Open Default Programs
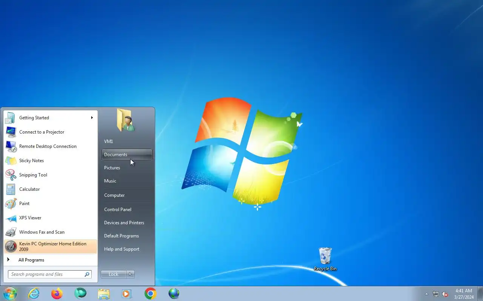This screenshot has height=301, width=483. 127,236
